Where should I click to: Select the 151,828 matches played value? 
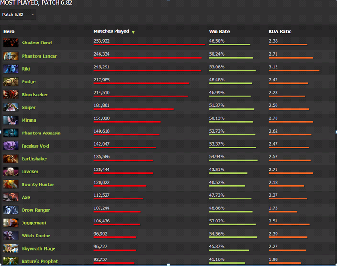[x=102, y=118]
